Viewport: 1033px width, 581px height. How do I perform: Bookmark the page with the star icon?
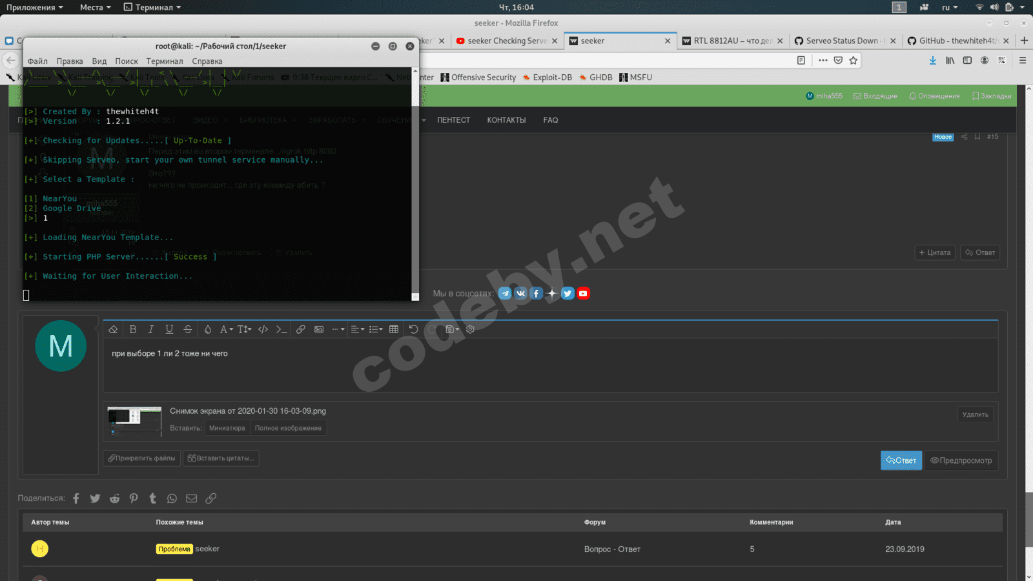tap(854, 60)
